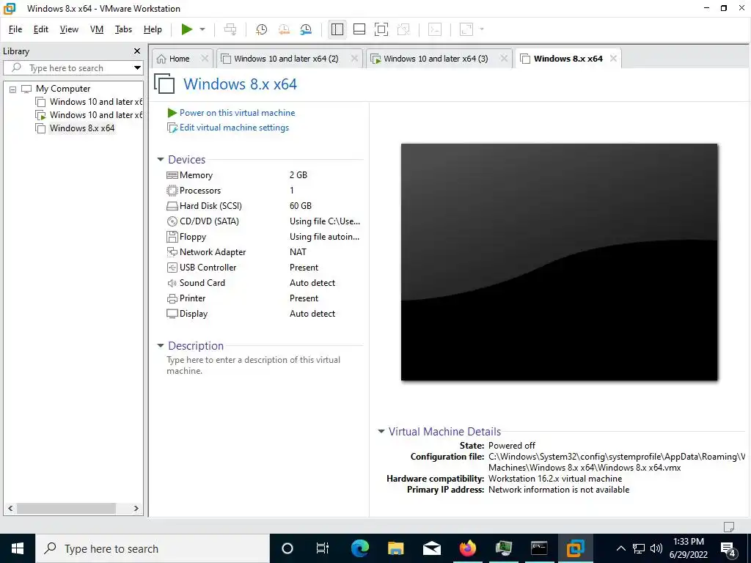Screen dimensions: 751x563
Task: Show hidden system tray icons chevron
Action: (620, 548)
